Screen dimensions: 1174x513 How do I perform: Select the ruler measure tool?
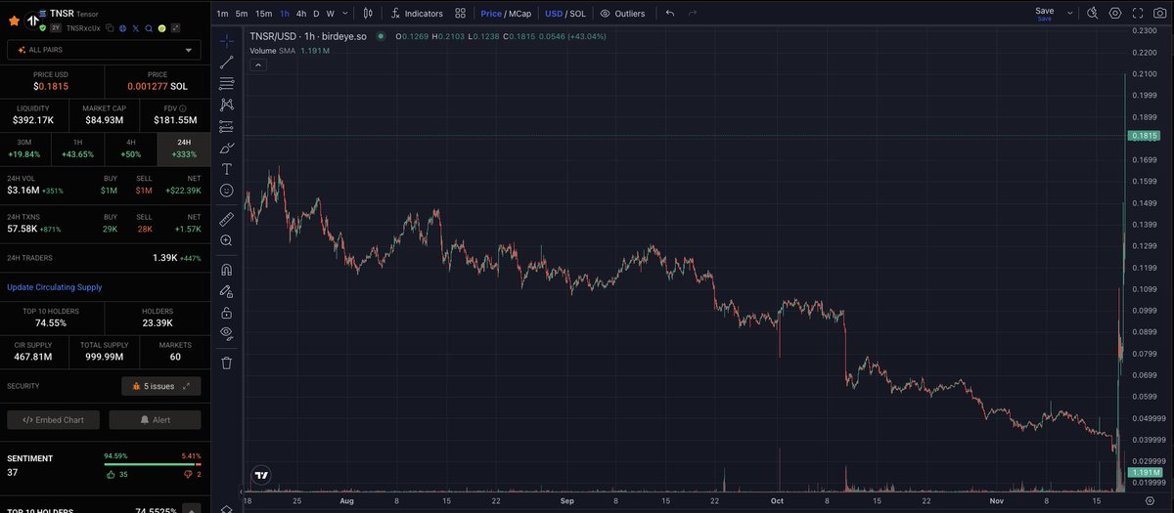click(x=227, y=219)
